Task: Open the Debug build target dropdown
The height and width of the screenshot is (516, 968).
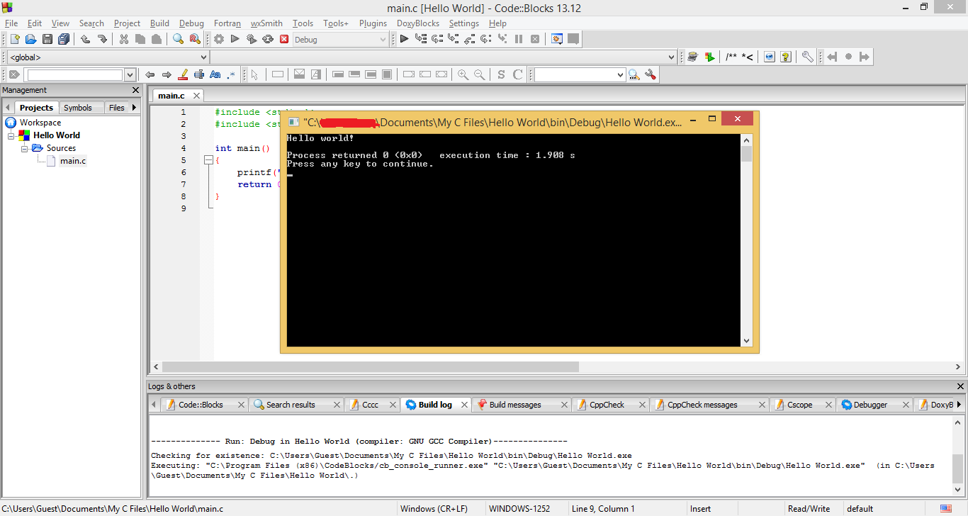Action: 385,39
